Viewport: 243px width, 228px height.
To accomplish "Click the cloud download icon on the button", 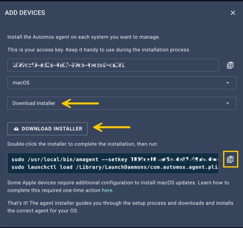I will point(16,129).
